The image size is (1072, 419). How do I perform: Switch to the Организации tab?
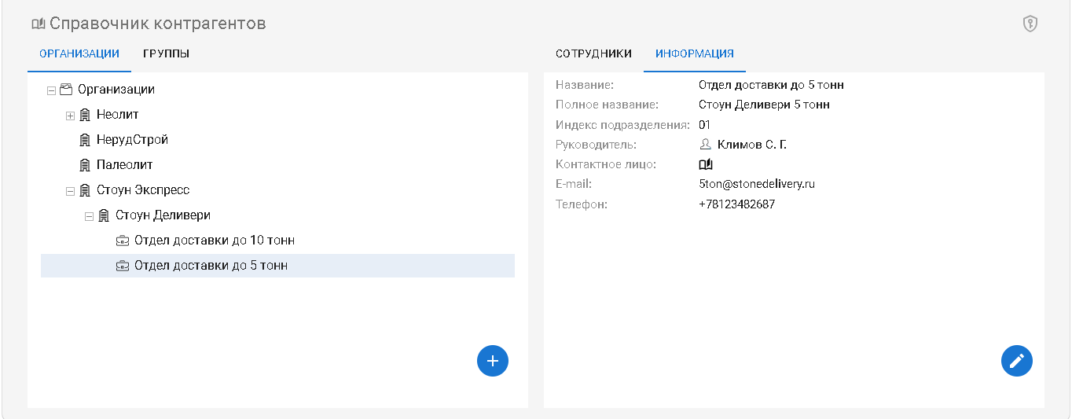click(x=79, y=53)
